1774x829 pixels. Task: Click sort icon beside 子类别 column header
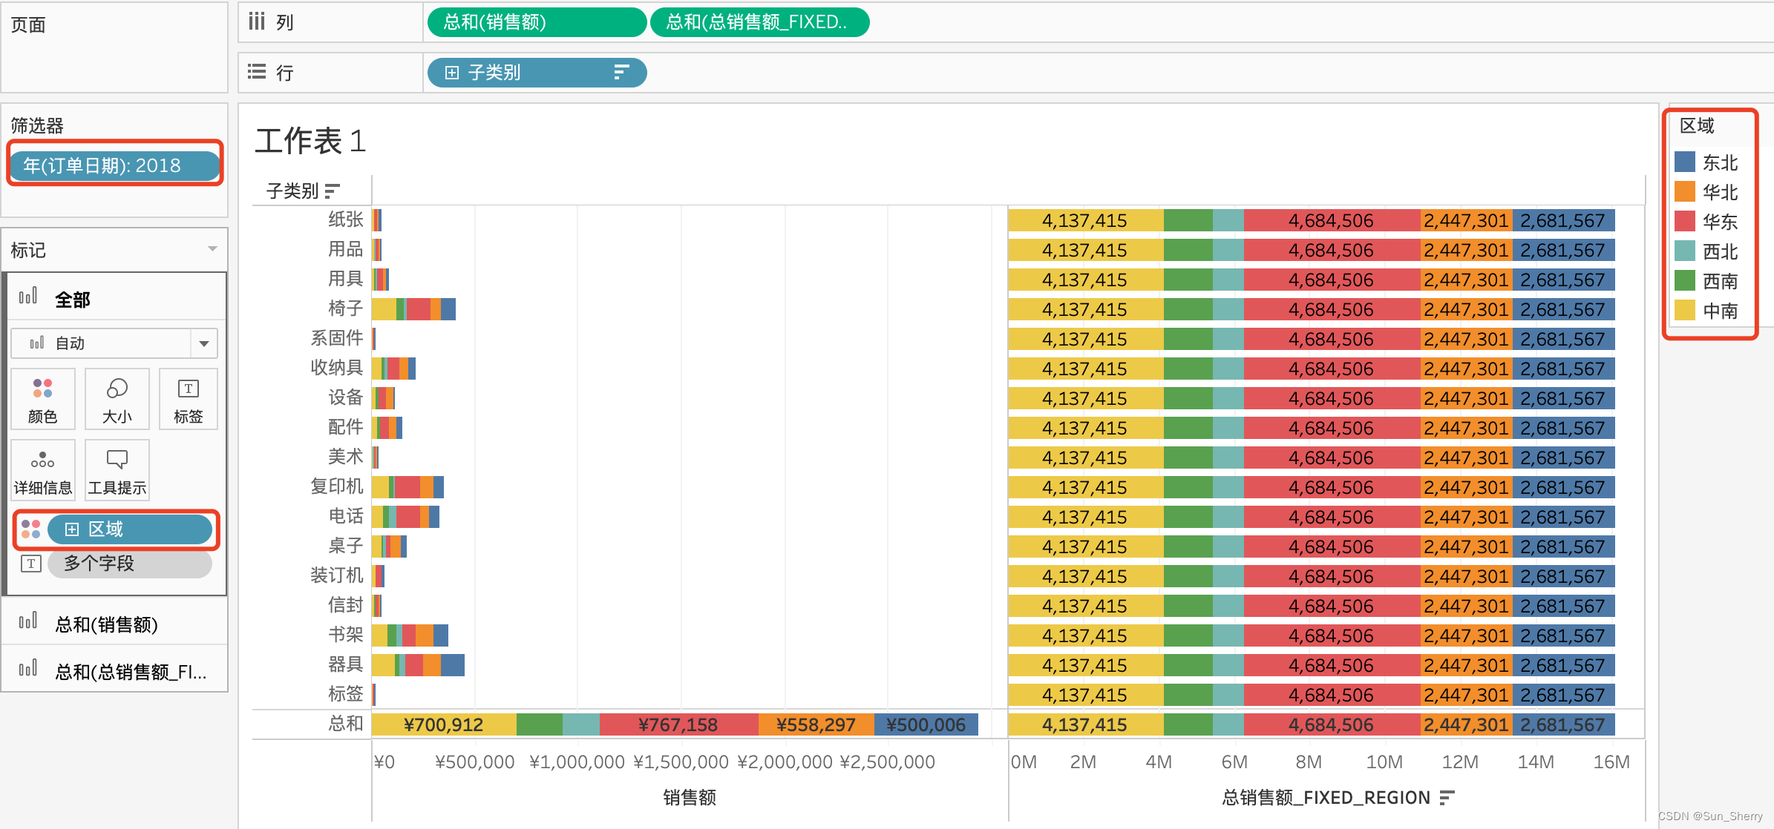[332, 191]
